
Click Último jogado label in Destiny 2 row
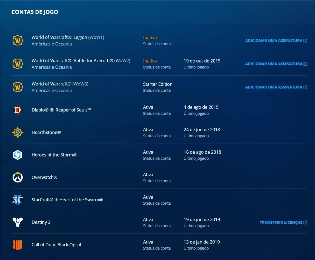pos(196,226)
